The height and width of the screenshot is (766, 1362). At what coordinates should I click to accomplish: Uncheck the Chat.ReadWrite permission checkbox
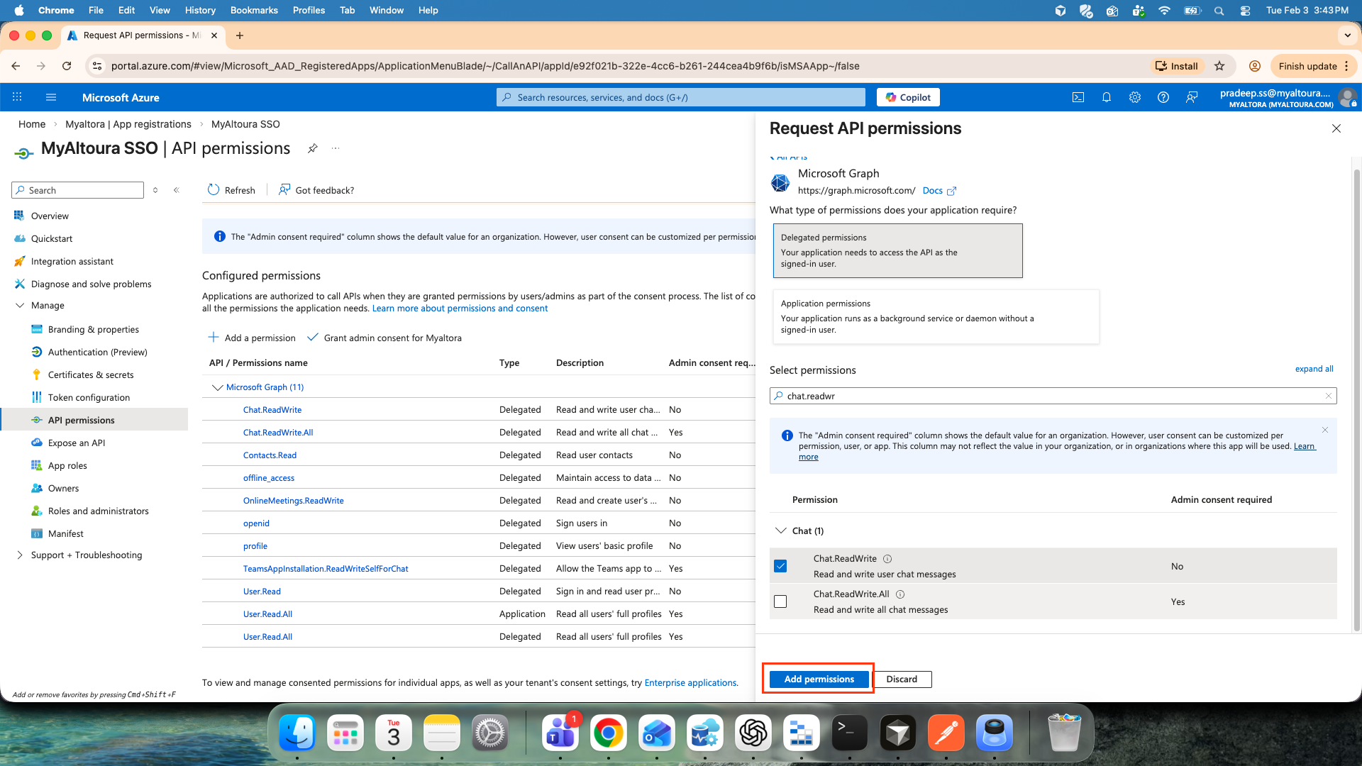pyautogui.click(x=780, y=566)
